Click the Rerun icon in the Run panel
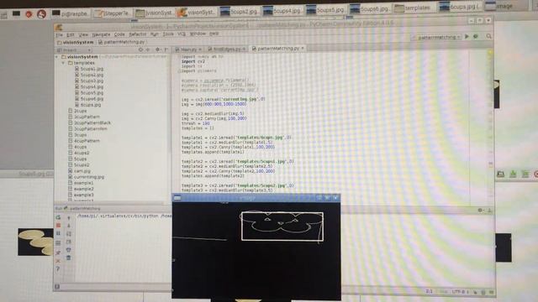Viewport: 538px width, 302px height. 58,217
